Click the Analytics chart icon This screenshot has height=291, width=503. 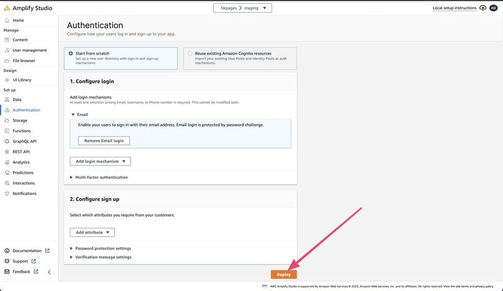7,162
